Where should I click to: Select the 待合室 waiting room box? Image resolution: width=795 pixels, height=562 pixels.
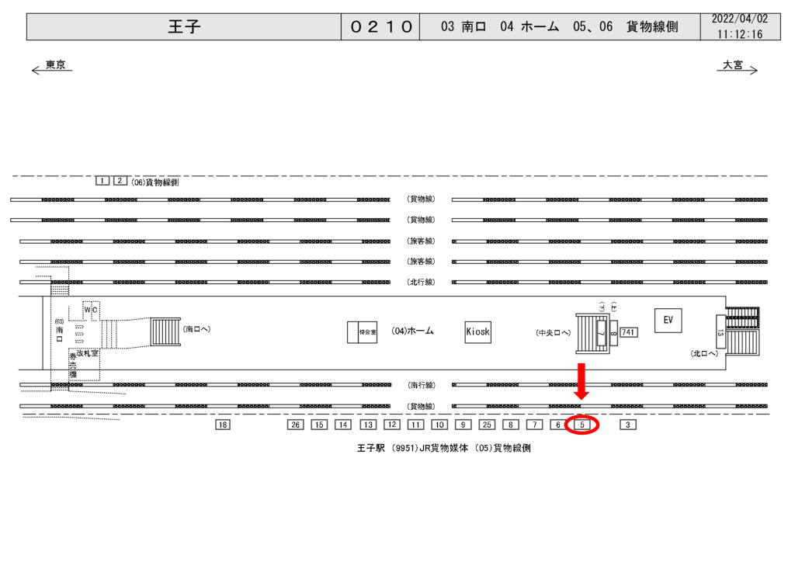point(362,331)
